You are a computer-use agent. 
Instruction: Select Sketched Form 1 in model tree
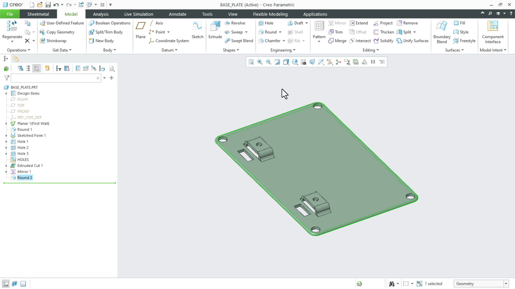[31, 136]
